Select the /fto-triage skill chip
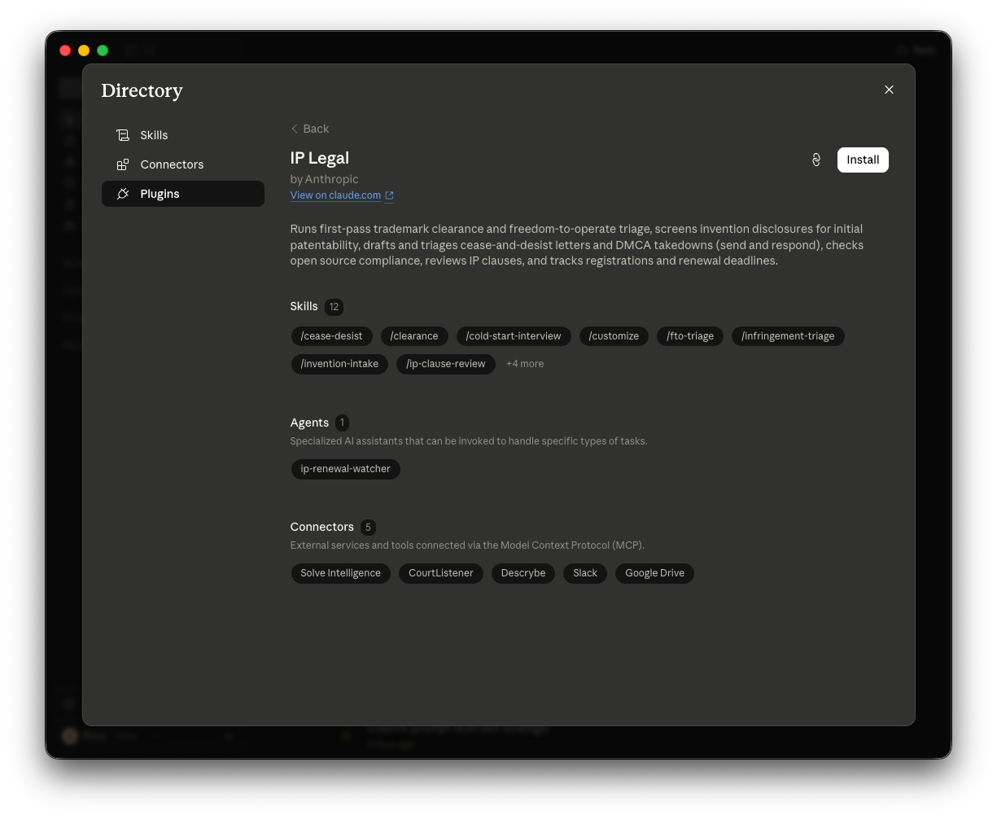997x819 pixels. pyautogui.click(x=690, y=336)
